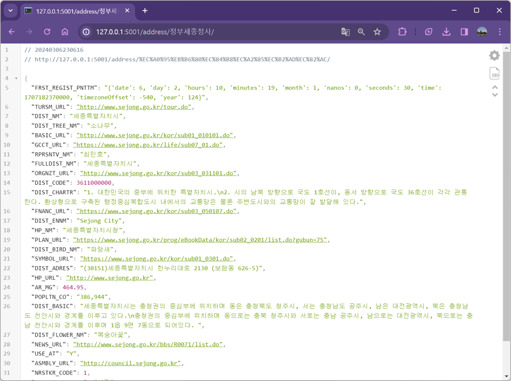This screenshot has height=381, width=511.
Task: Show the RAW JSON view
Action: click(495, 74)
